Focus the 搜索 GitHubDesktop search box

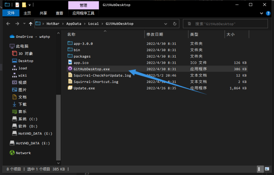tap(225, 24)
